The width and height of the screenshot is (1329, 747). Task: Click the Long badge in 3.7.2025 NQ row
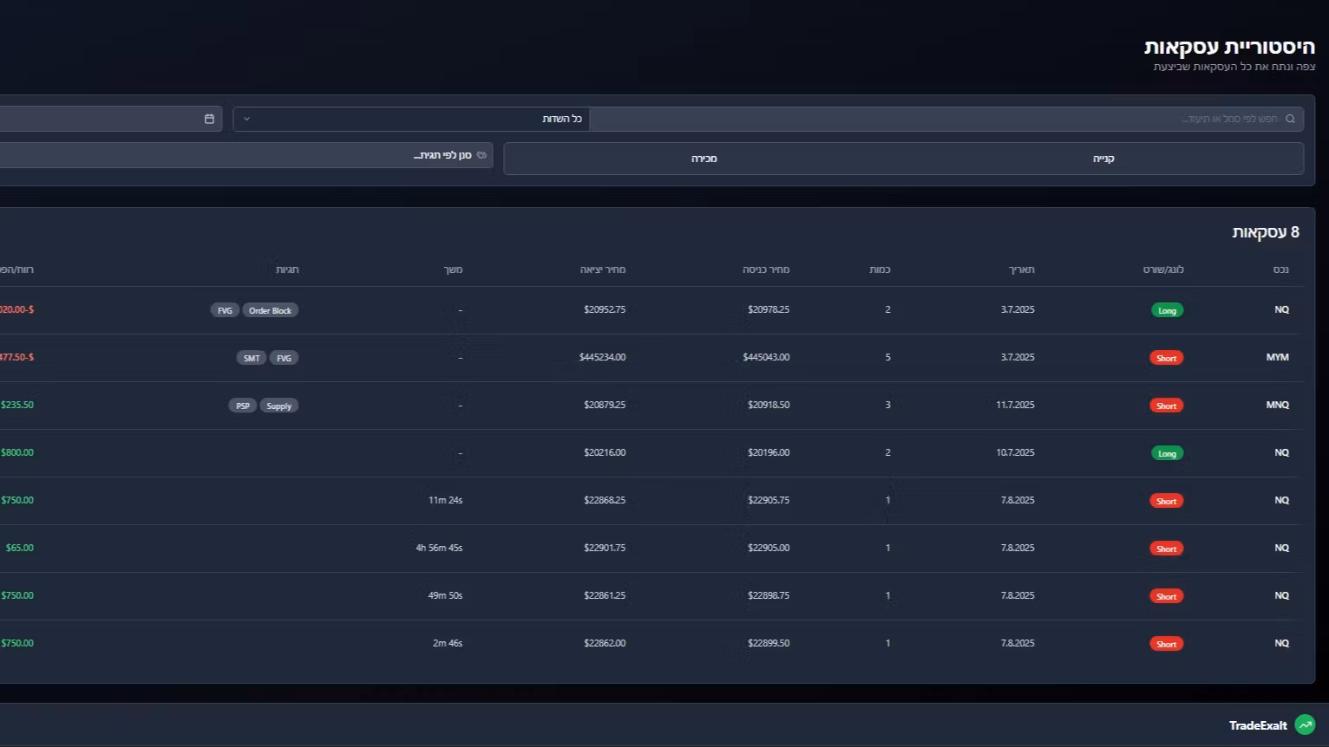(x=1167, y=310)
